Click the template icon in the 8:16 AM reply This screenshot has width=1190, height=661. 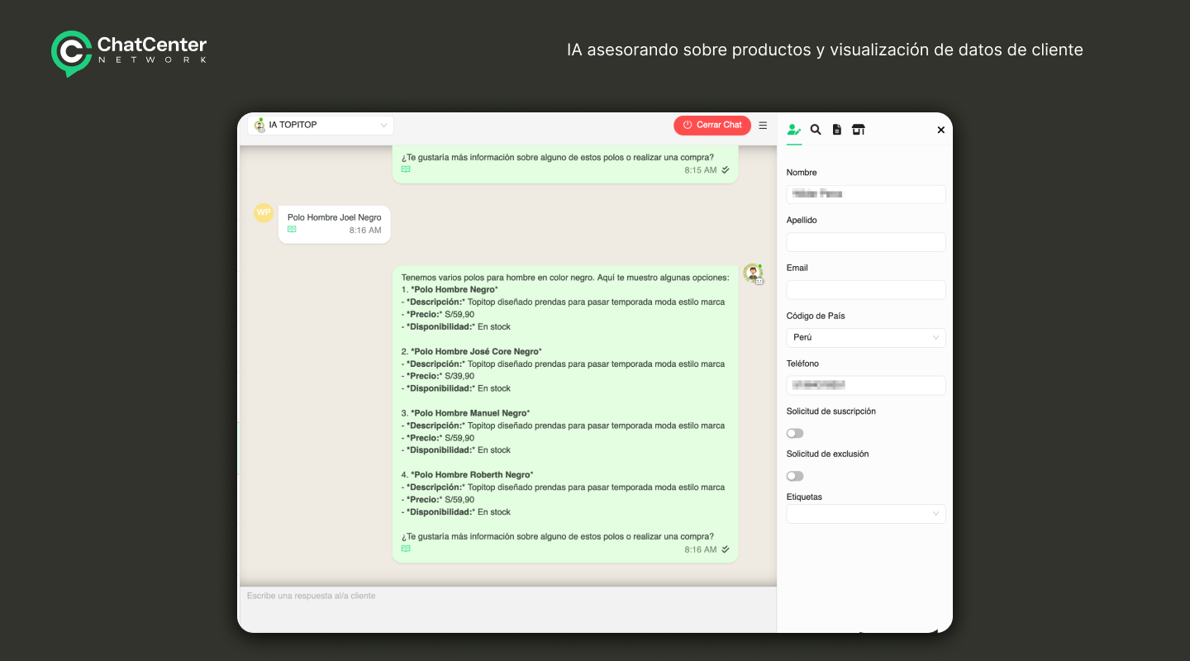click(x=406, y=549)
